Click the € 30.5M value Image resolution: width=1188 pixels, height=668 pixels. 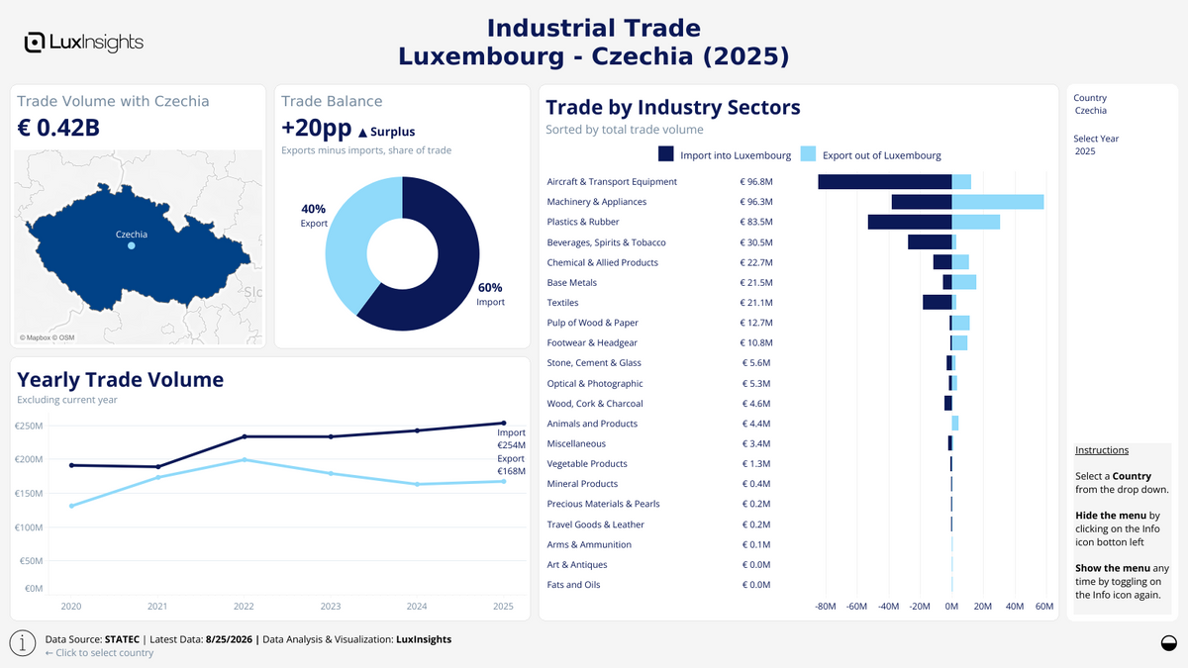(x=756, y=242)
